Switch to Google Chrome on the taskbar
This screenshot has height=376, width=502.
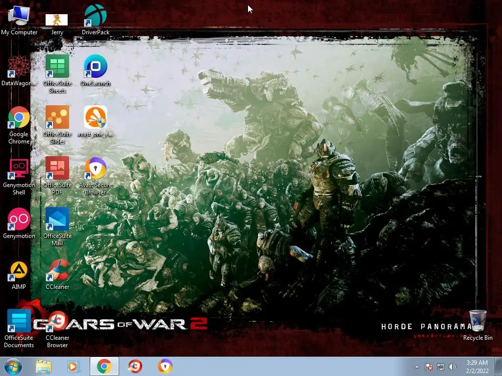104,366
